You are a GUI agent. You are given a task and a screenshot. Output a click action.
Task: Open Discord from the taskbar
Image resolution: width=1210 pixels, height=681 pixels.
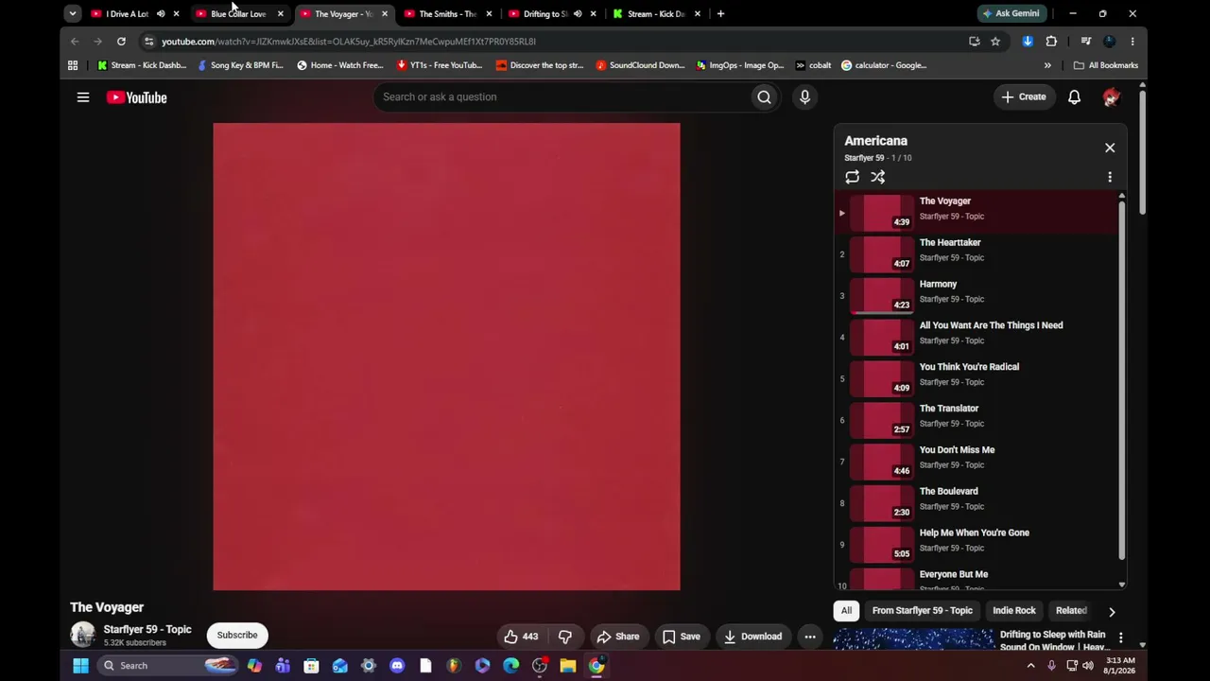(397, 666)
